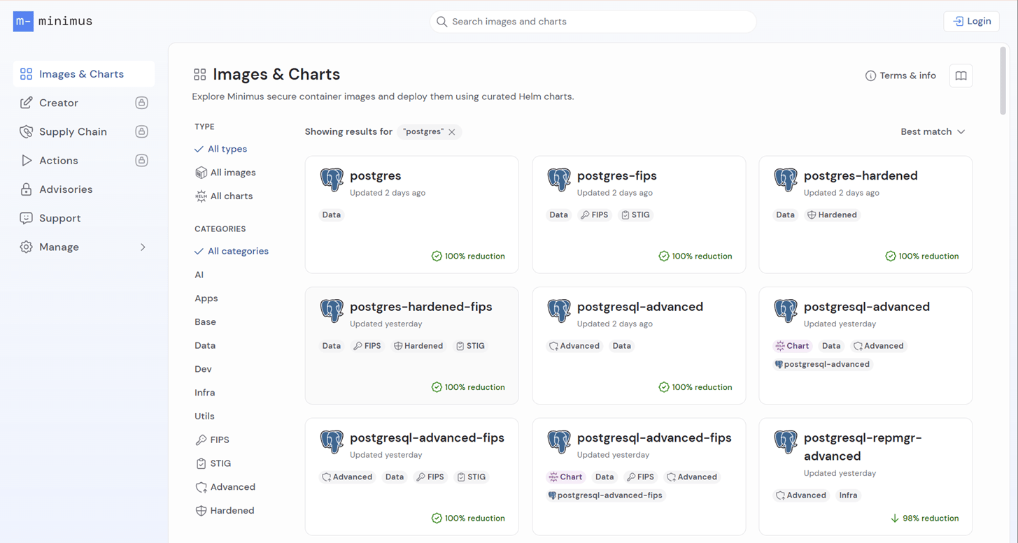
Task: Open Support in the sidebar
Action: pyautogui.click(x=84, y=218)
